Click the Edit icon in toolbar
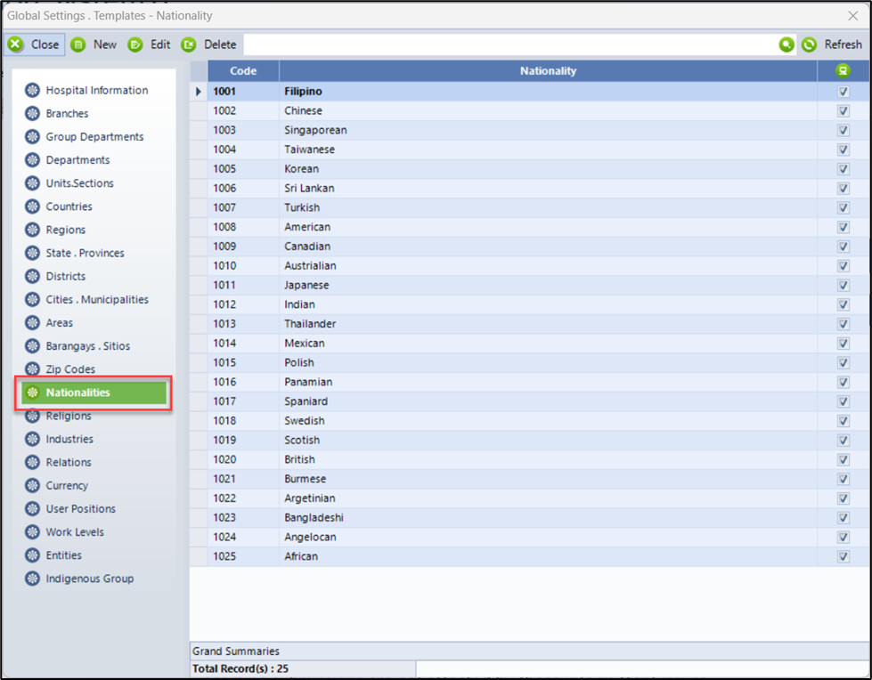 135,45
